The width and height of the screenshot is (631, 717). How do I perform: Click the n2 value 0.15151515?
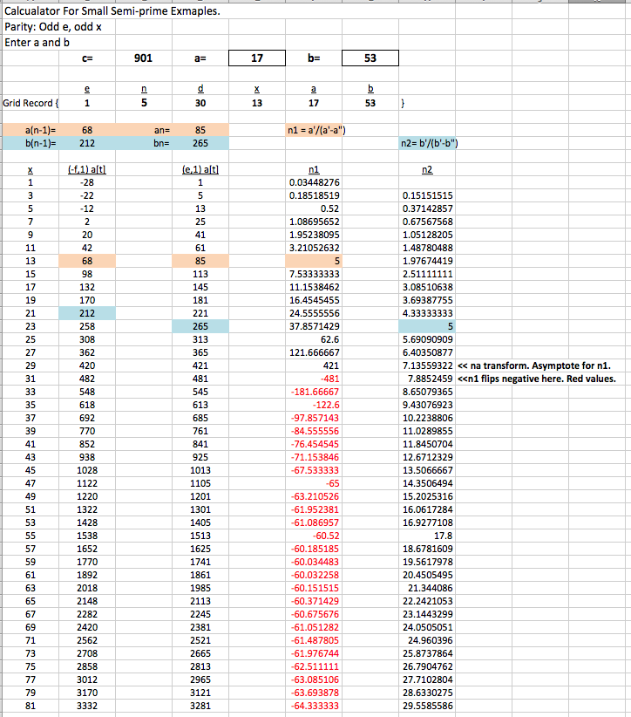click(428, 195)
